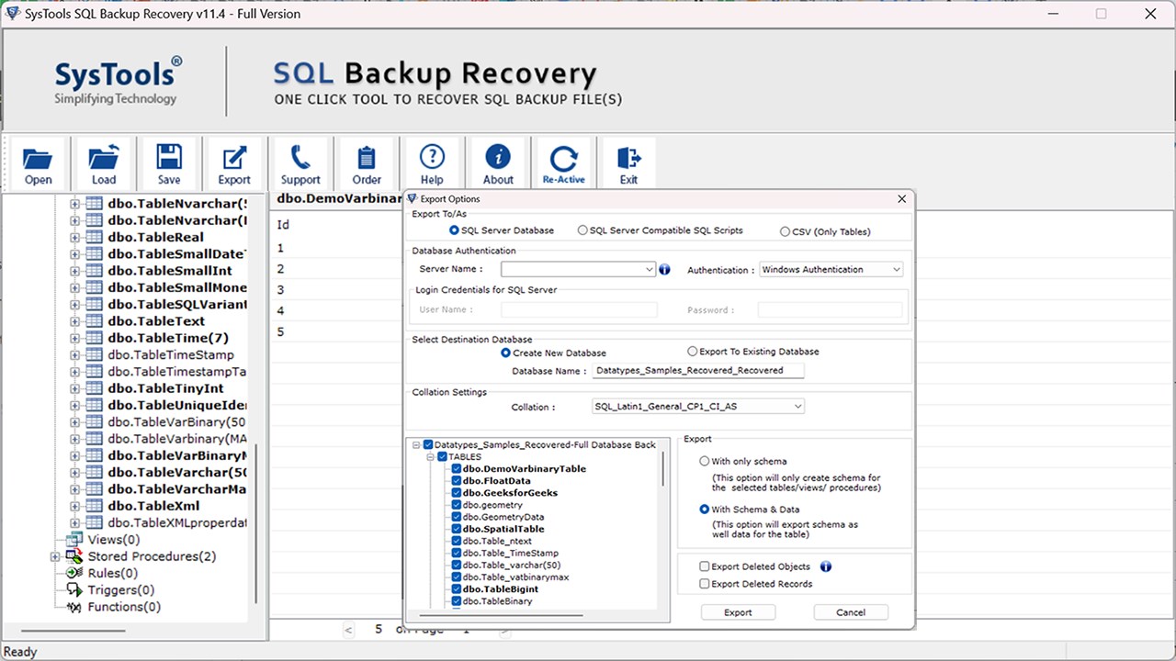Viewport: 1176px width, 661px height.
Task: Collapse Datatypes_Samples_Recovered root node in dialog
Action: pos(415,445)
